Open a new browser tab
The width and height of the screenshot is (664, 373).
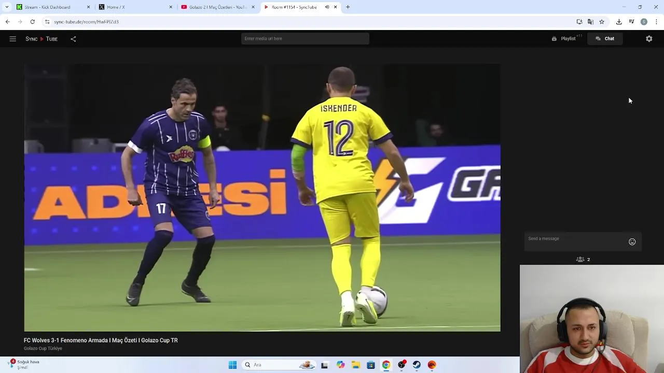point(348,7)
